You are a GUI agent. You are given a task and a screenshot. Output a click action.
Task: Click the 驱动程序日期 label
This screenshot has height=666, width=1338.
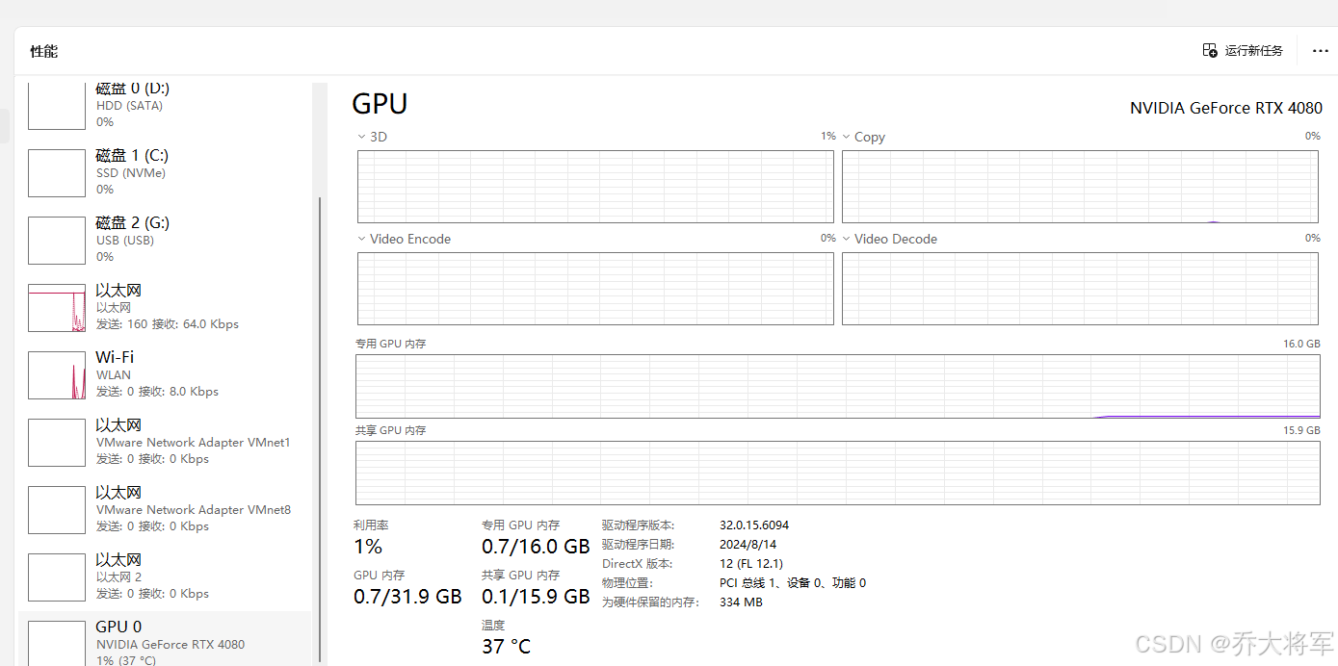click(639, 545)
